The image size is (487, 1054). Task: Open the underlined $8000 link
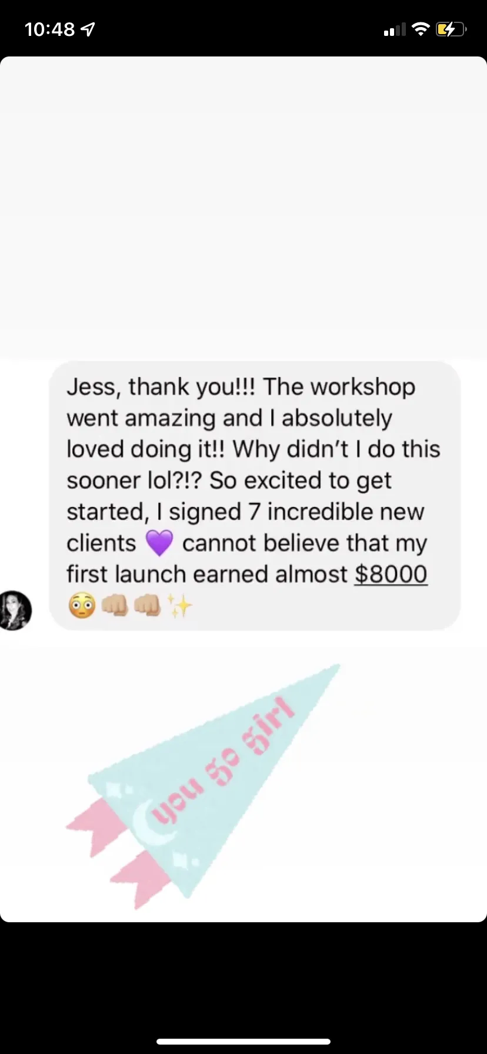[x=391, y=574]
